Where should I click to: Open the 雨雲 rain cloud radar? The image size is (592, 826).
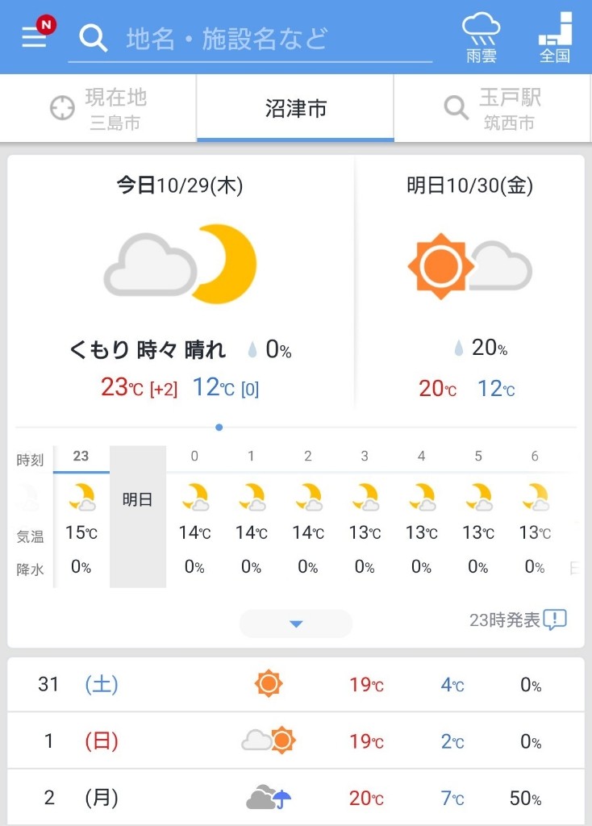(481, 37)
